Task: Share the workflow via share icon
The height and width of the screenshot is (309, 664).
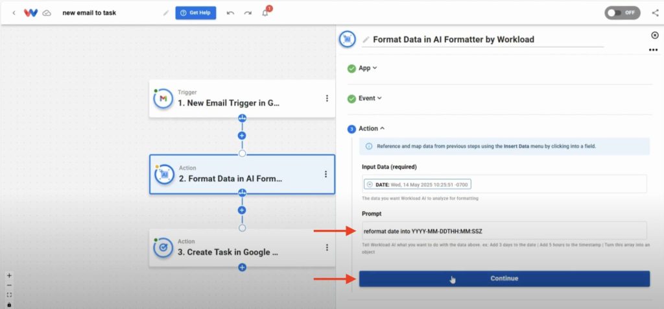Action: [x=655, y=13]
